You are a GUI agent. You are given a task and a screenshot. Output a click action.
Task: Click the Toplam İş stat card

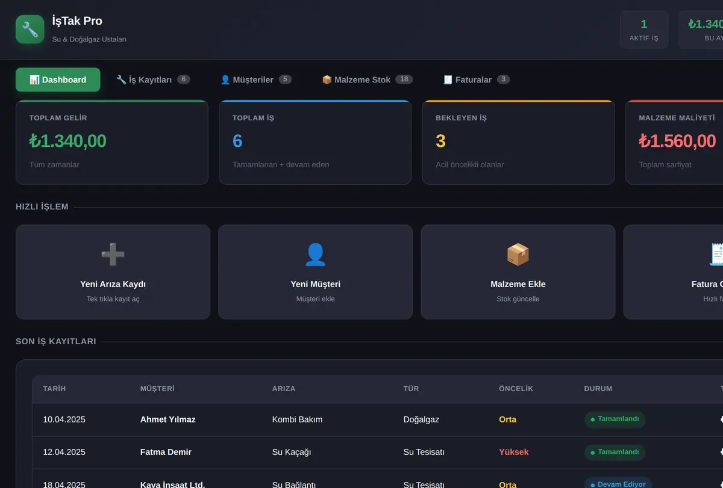click(x=315, y=142)
